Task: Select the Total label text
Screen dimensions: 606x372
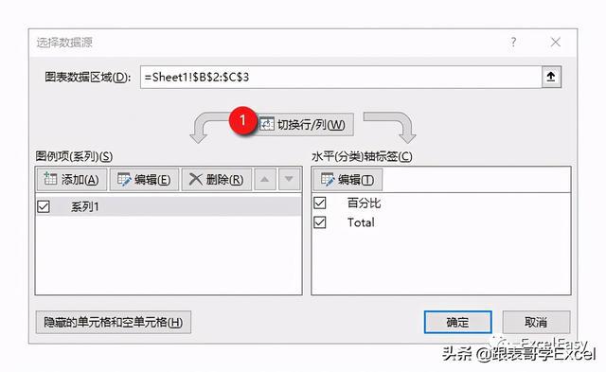Action: 361,222
